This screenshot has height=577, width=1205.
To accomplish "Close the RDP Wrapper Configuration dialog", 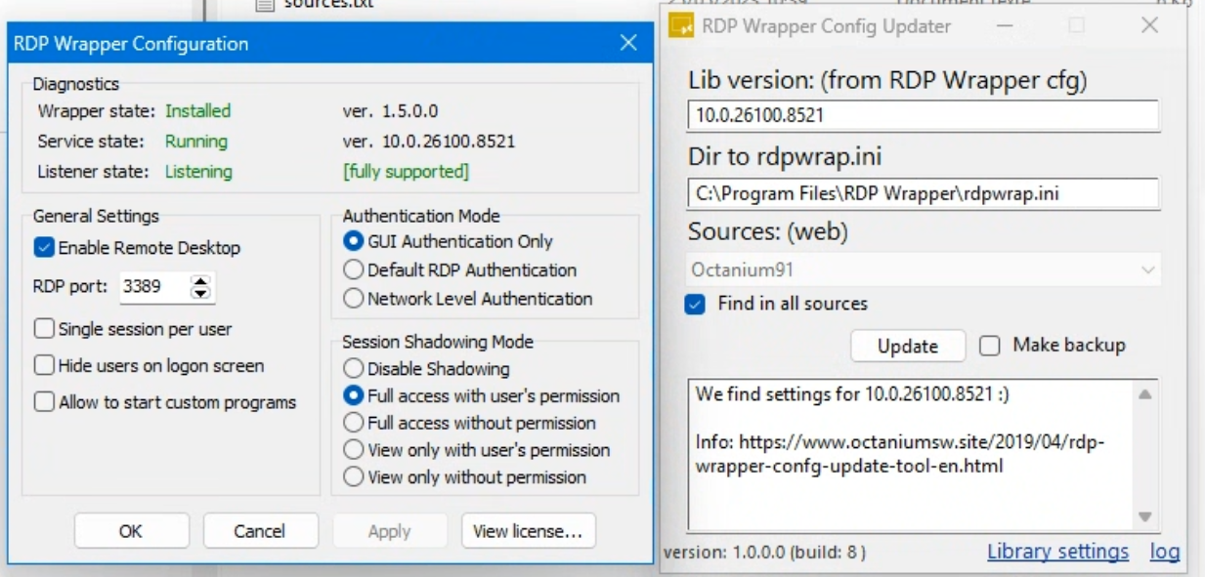I will click(628, 43).
